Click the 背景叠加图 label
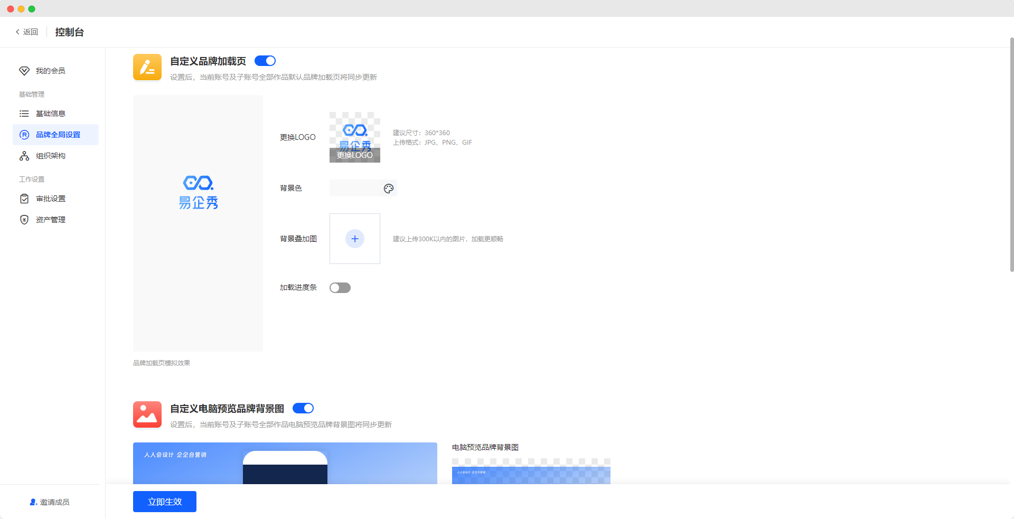The height and width of the screenshot is (519, 1014). click(x=298, y=239)
